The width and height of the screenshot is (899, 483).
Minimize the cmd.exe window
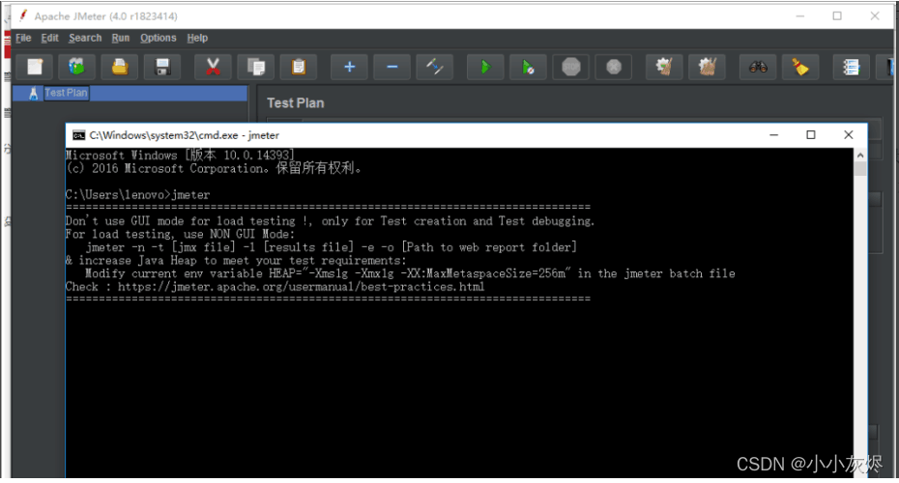[x=773, y=134]
